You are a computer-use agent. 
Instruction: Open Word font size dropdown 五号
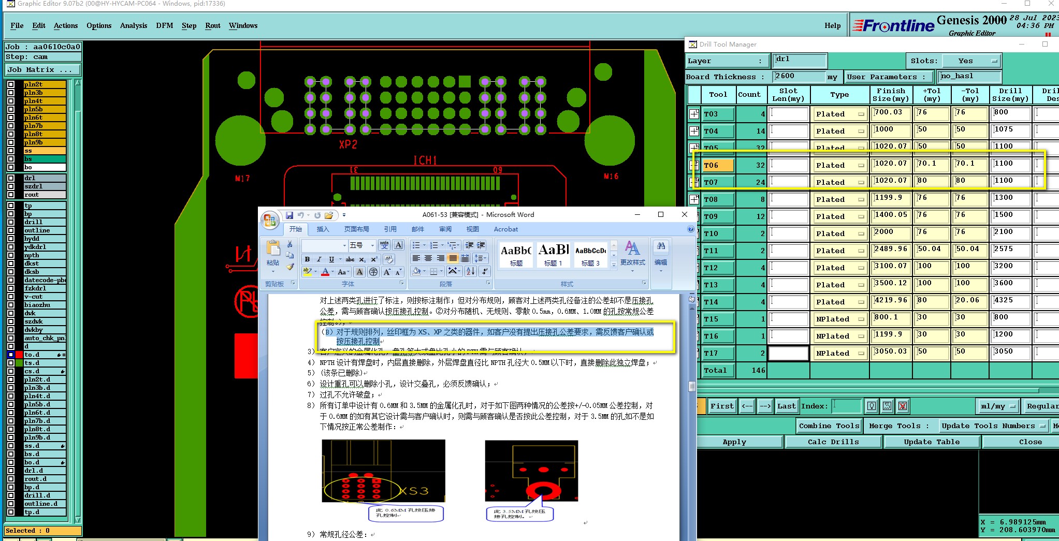(x=372, y=245)
